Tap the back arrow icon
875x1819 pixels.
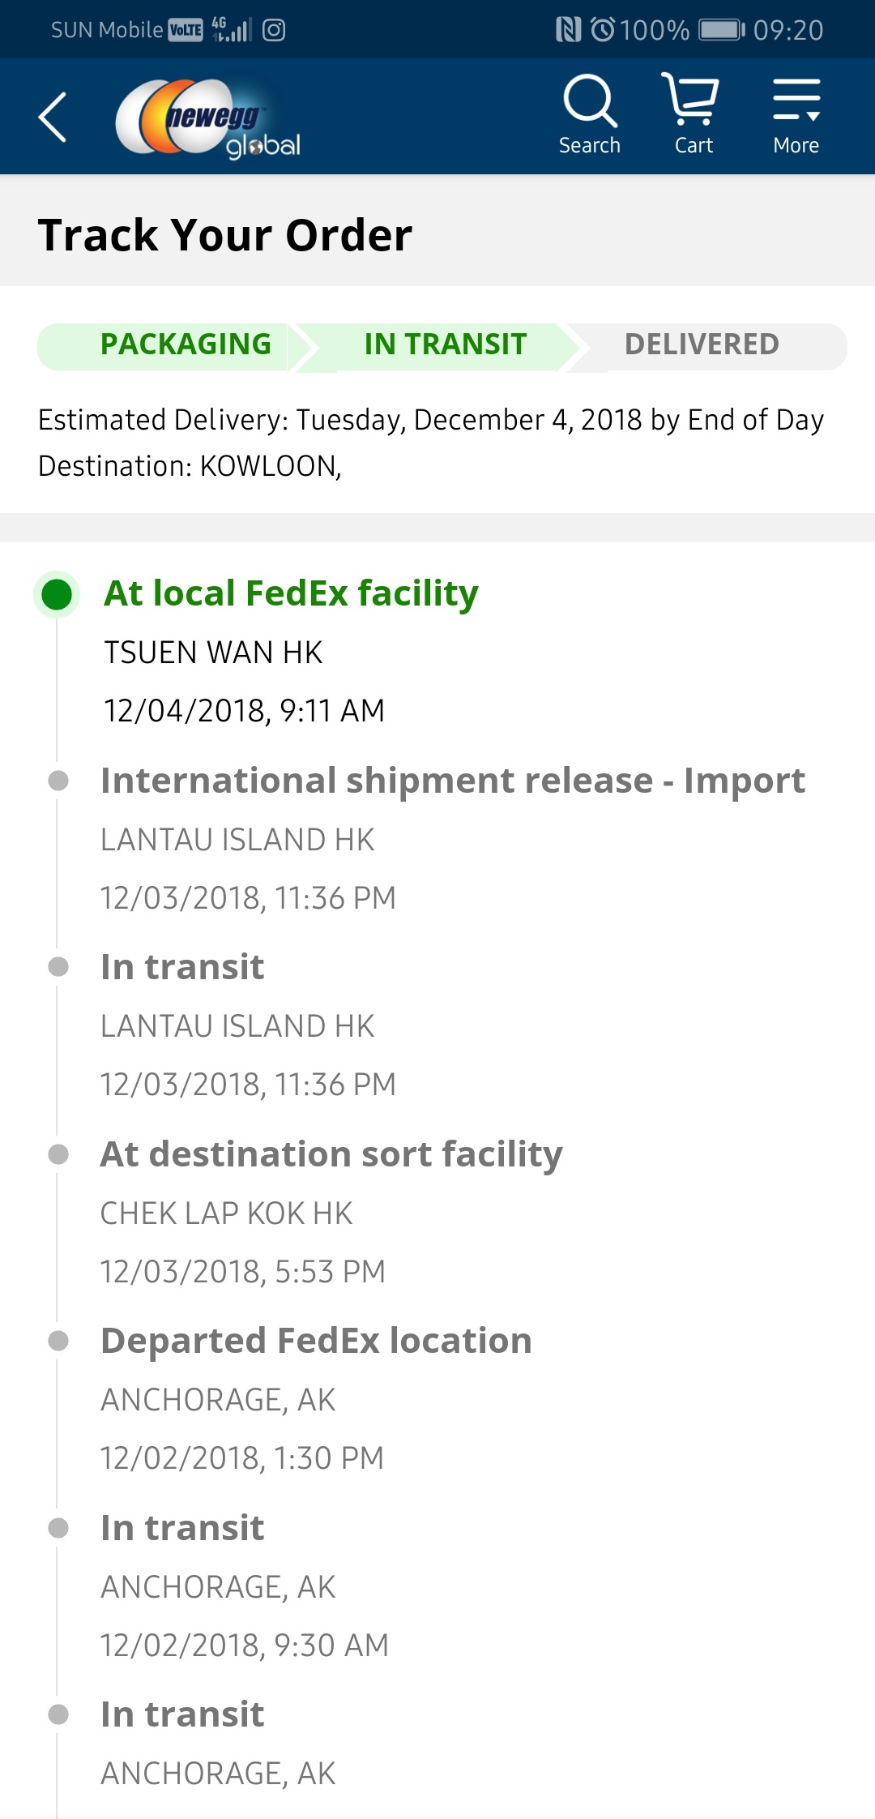[x=53, y=118]
